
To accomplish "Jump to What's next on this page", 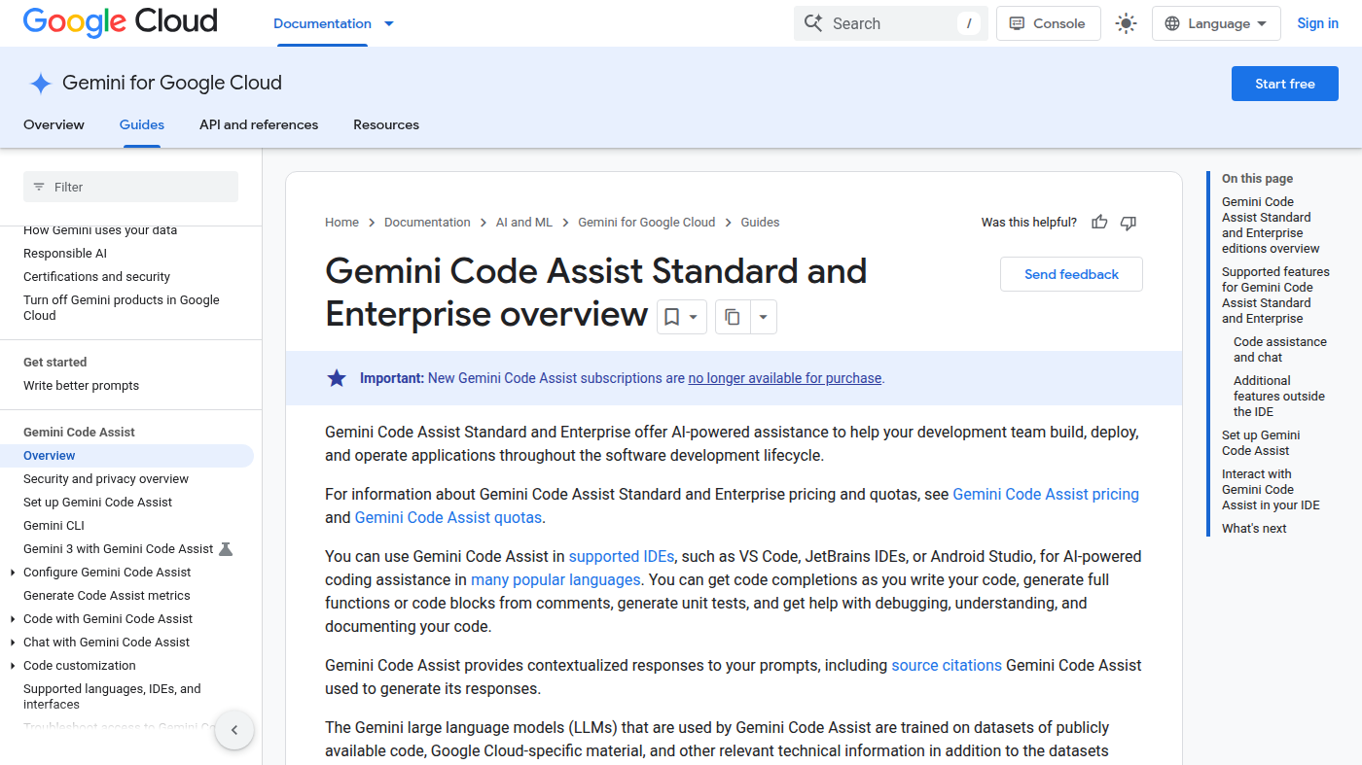I will tap(1254, 529).
